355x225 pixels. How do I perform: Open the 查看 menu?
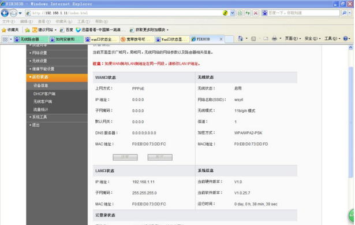pos(44,21)
